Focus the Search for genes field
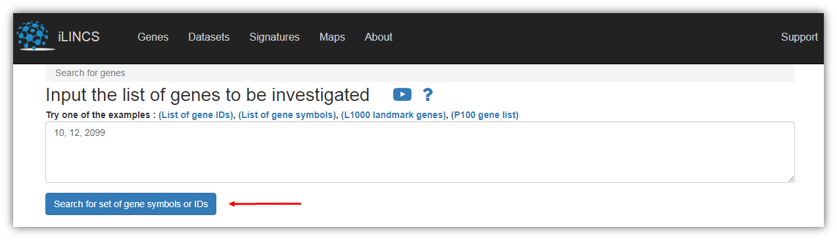The width and height of the screenshot is (837, 240). click(x=419, y=73)
